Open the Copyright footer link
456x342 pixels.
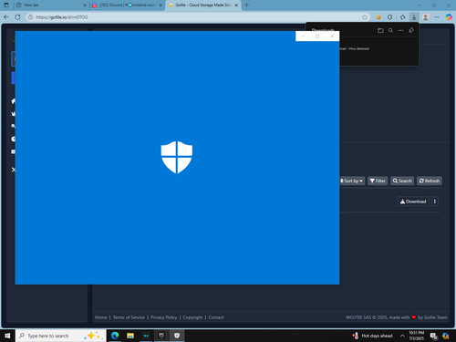[x=192, y=317]
